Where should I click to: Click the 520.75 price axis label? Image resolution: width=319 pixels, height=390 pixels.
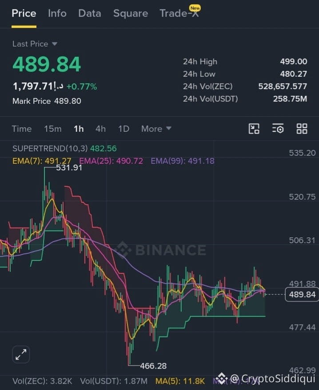[302, 197]
